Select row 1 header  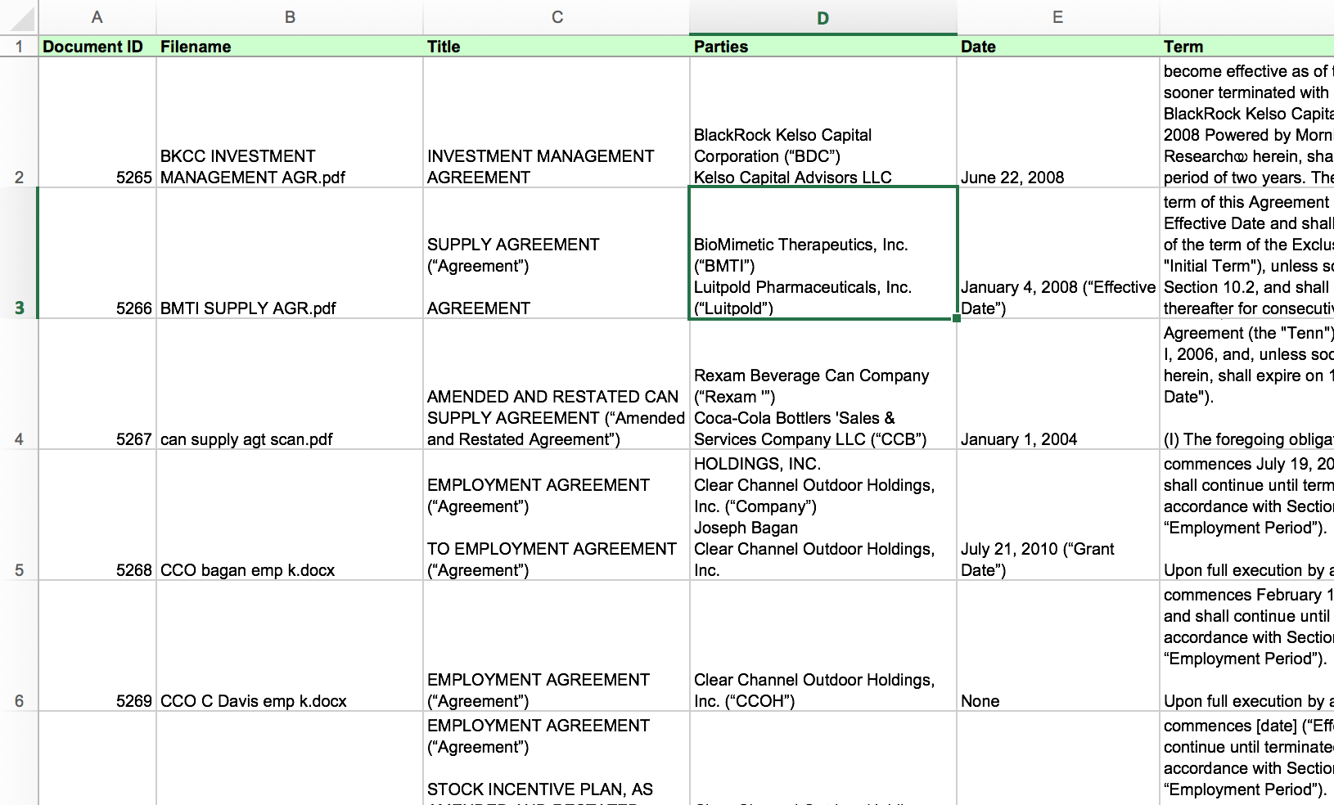19,47
